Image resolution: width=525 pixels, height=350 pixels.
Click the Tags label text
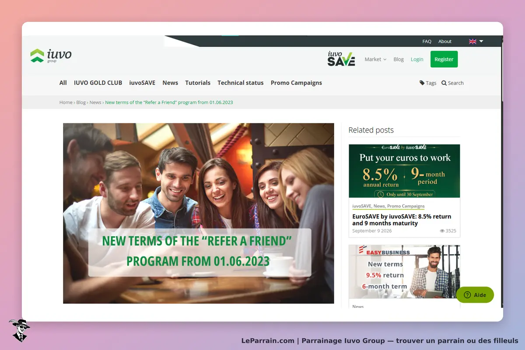[x=431, y=83]
